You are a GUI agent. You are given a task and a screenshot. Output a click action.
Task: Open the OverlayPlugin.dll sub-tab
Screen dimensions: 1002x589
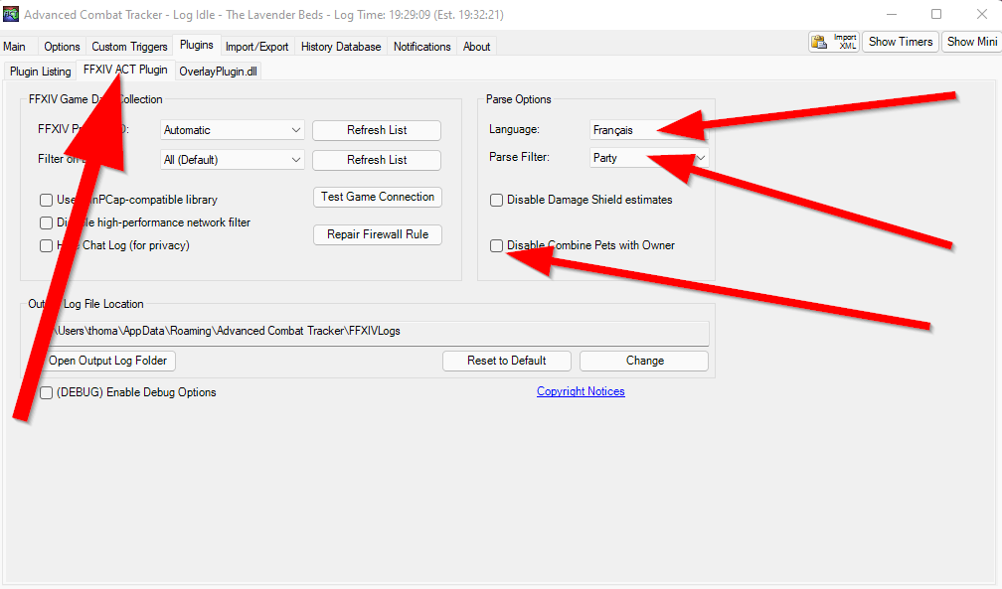219,72
